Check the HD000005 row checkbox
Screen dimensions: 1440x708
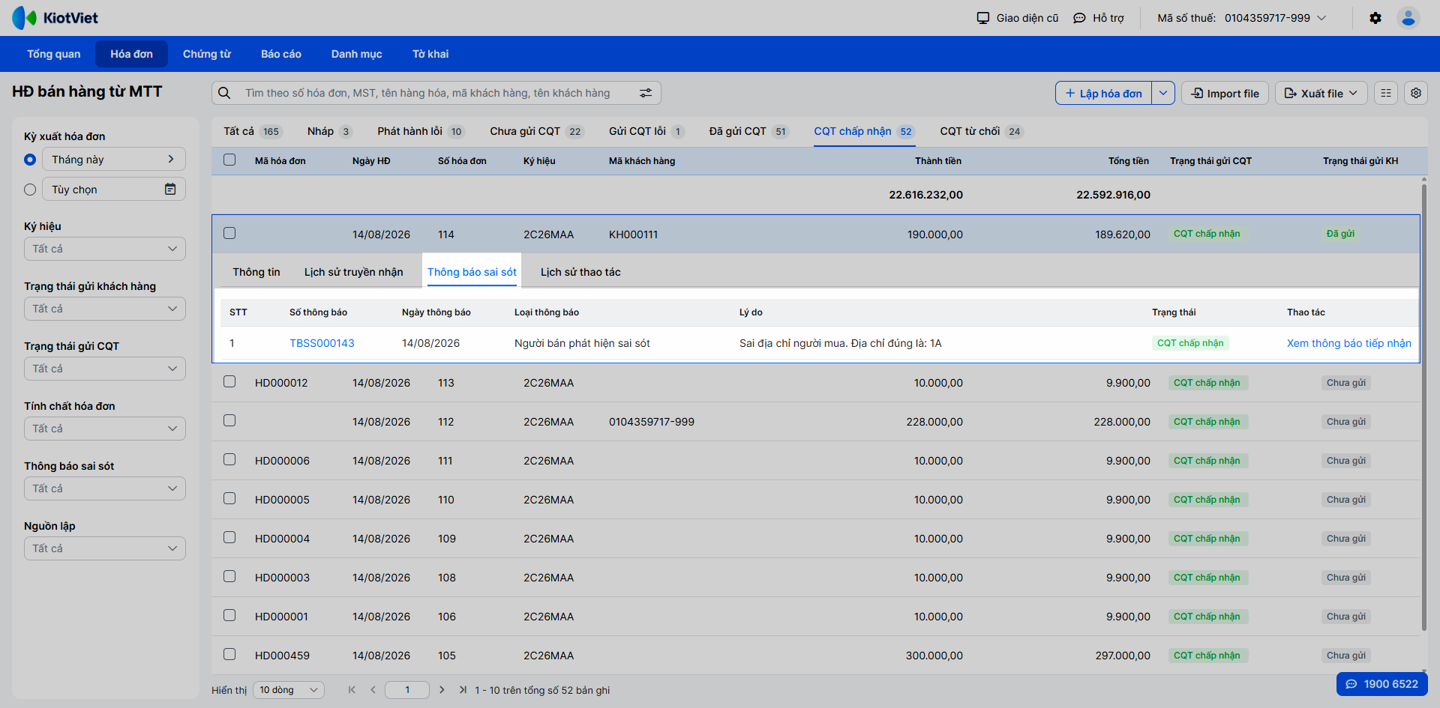229,498
